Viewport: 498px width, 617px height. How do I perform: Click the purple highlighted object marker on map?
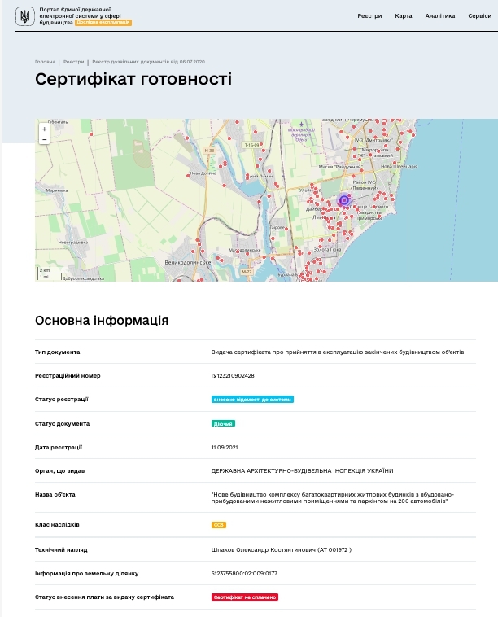[344, 200]
